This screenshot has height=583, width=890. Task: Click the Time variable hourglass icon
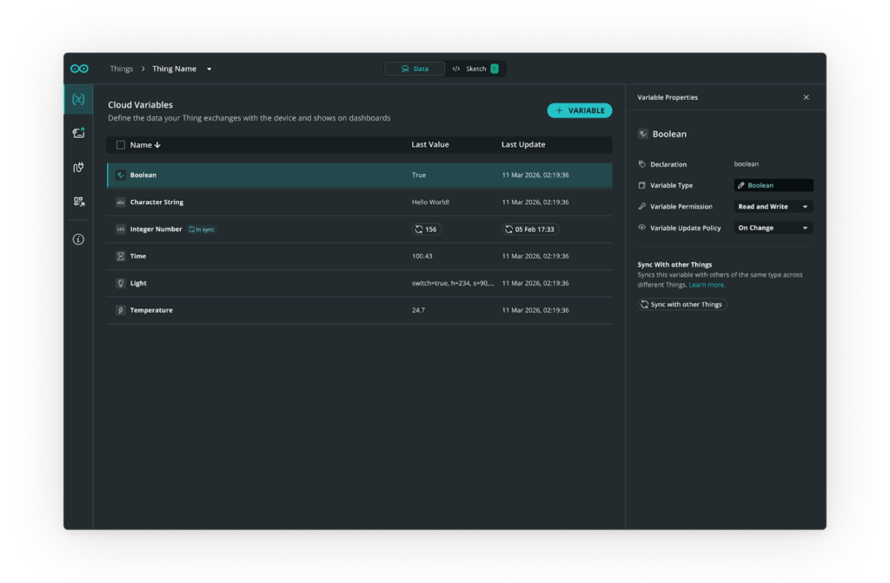[121, 256]
